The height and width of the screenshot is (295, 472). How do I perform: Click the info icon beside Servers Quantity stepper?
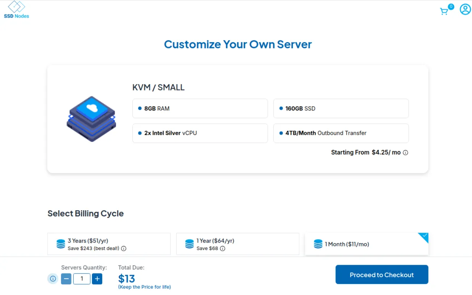click(x=53, y=279)
